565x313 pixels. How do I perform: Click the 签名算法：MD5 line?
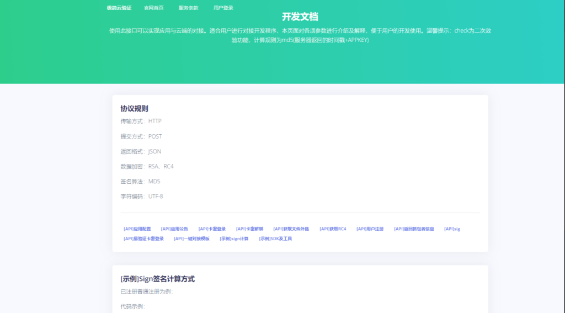tap(141, 182)
